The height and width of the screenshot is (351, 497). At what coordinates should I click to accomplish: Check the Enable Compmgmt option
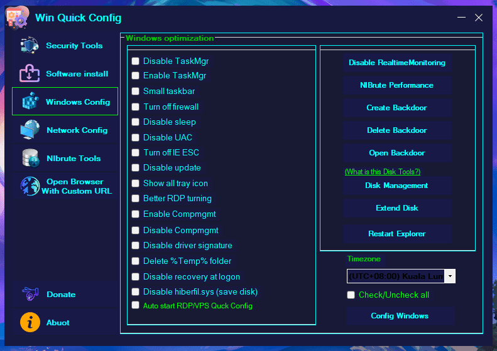[135, 214]
